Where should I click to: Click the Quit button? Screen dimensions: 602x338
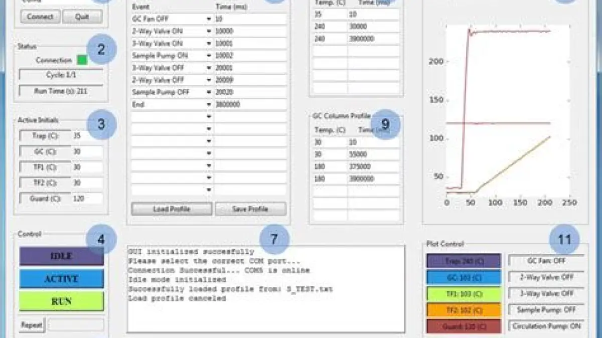[x=82, y=17]
